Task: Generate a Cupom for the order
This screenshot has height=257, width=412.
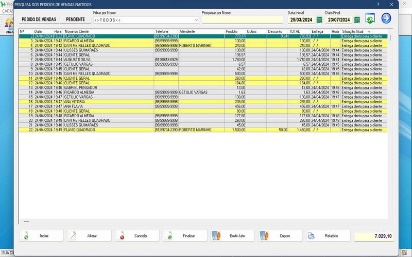Action: (x=281, y=235)
